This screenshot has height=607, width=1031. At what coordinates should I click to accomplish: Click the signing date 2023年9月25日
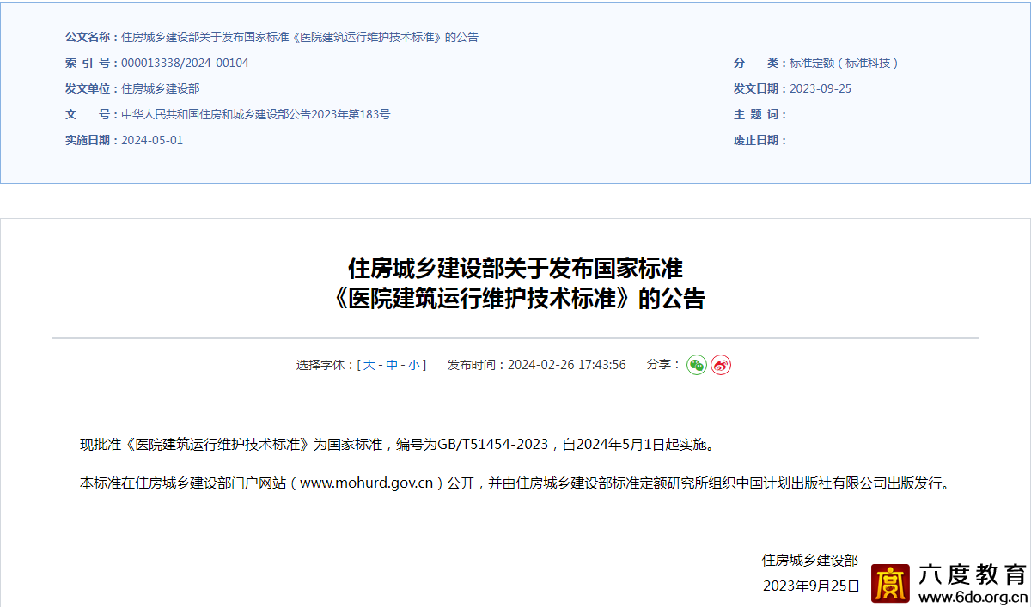pos(811,586)
